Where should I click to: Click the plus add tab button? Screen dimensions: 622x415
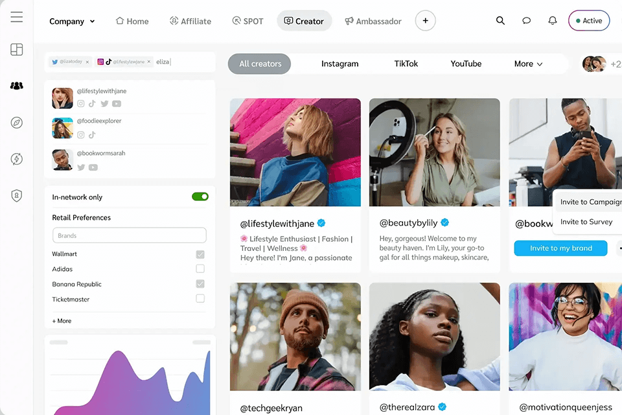[x=425, y=21]
